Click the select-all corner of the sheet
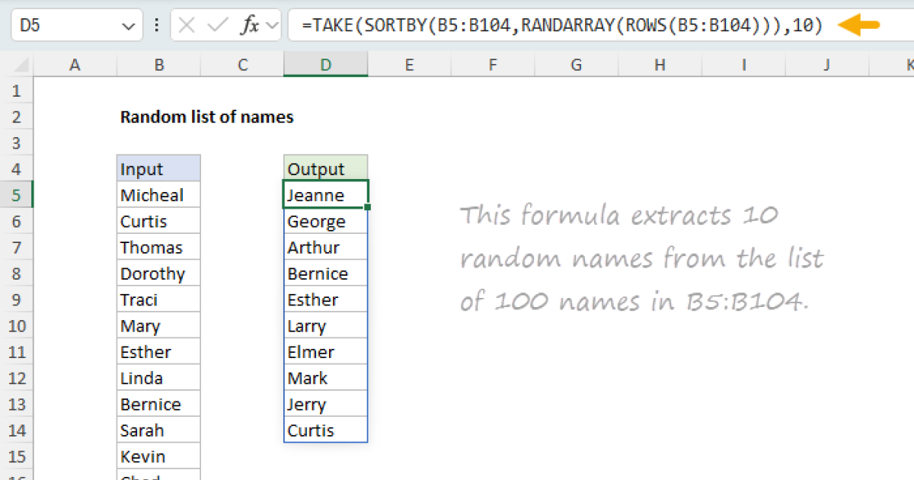The width and height of the screenshot is (914, 480). (17, 66)
